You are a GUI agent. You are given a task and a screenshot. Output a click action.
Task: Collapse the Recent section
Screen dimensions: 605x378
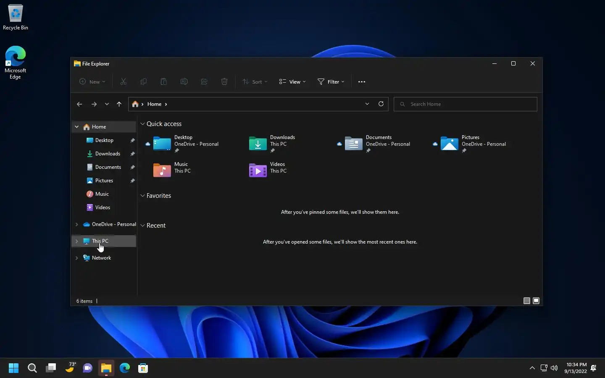[143, 226]
